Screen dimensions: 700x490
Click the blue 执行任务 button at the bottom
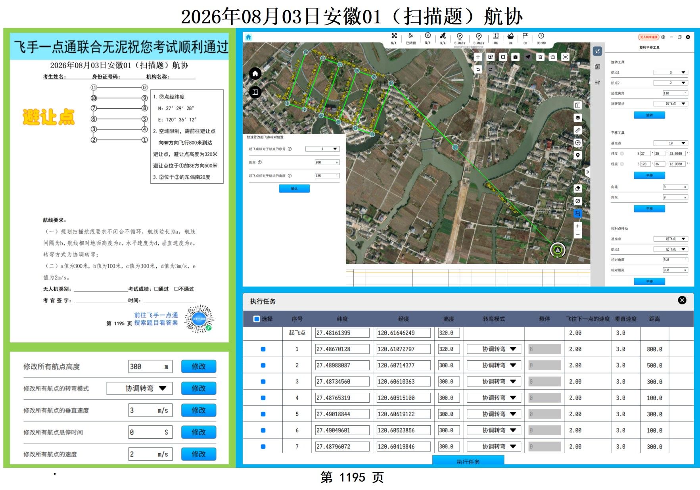(468, 461)
